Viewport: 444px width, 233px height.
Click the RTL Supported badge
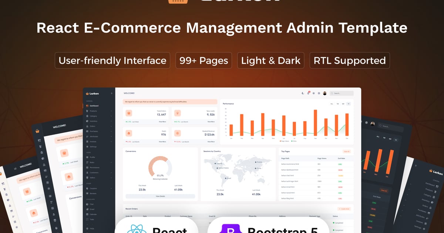tap(350, 61)
